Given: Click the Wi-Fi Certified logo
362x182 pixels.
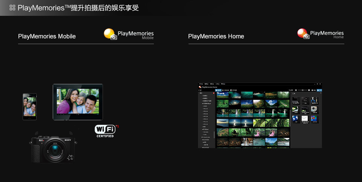Looking at the screenshot, I should [x=105, y=131].
